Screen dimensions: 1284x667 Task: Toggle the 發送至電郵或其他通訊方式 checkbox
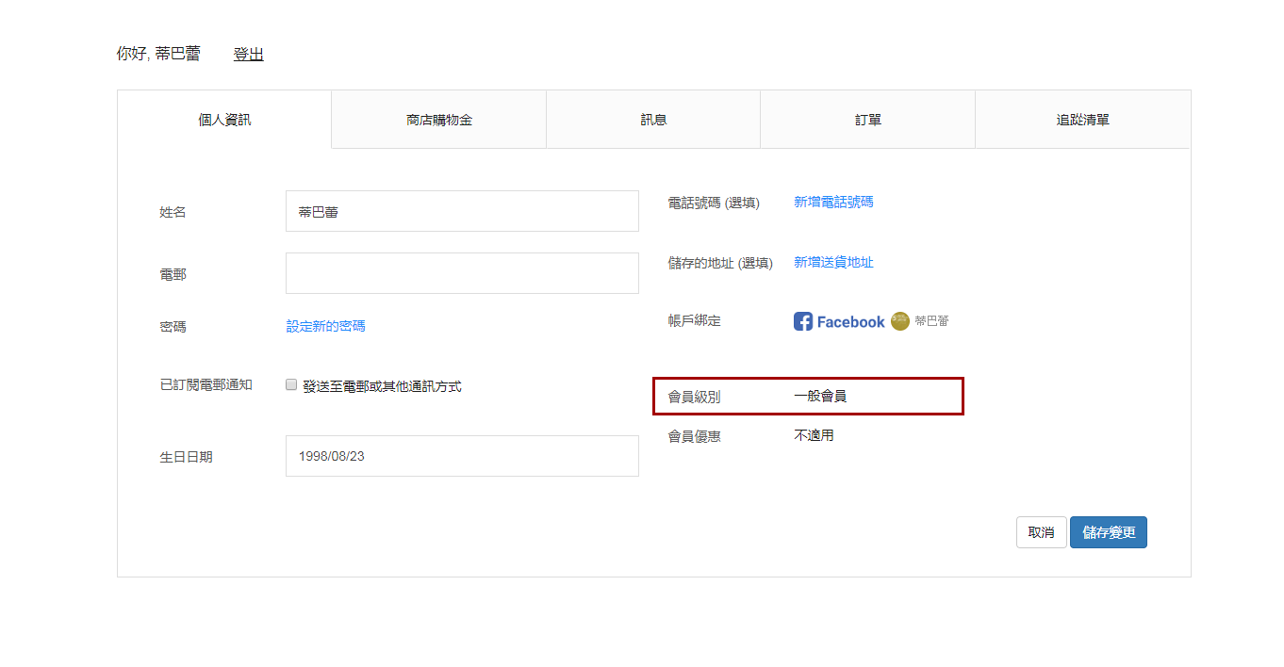click(291, 384)
